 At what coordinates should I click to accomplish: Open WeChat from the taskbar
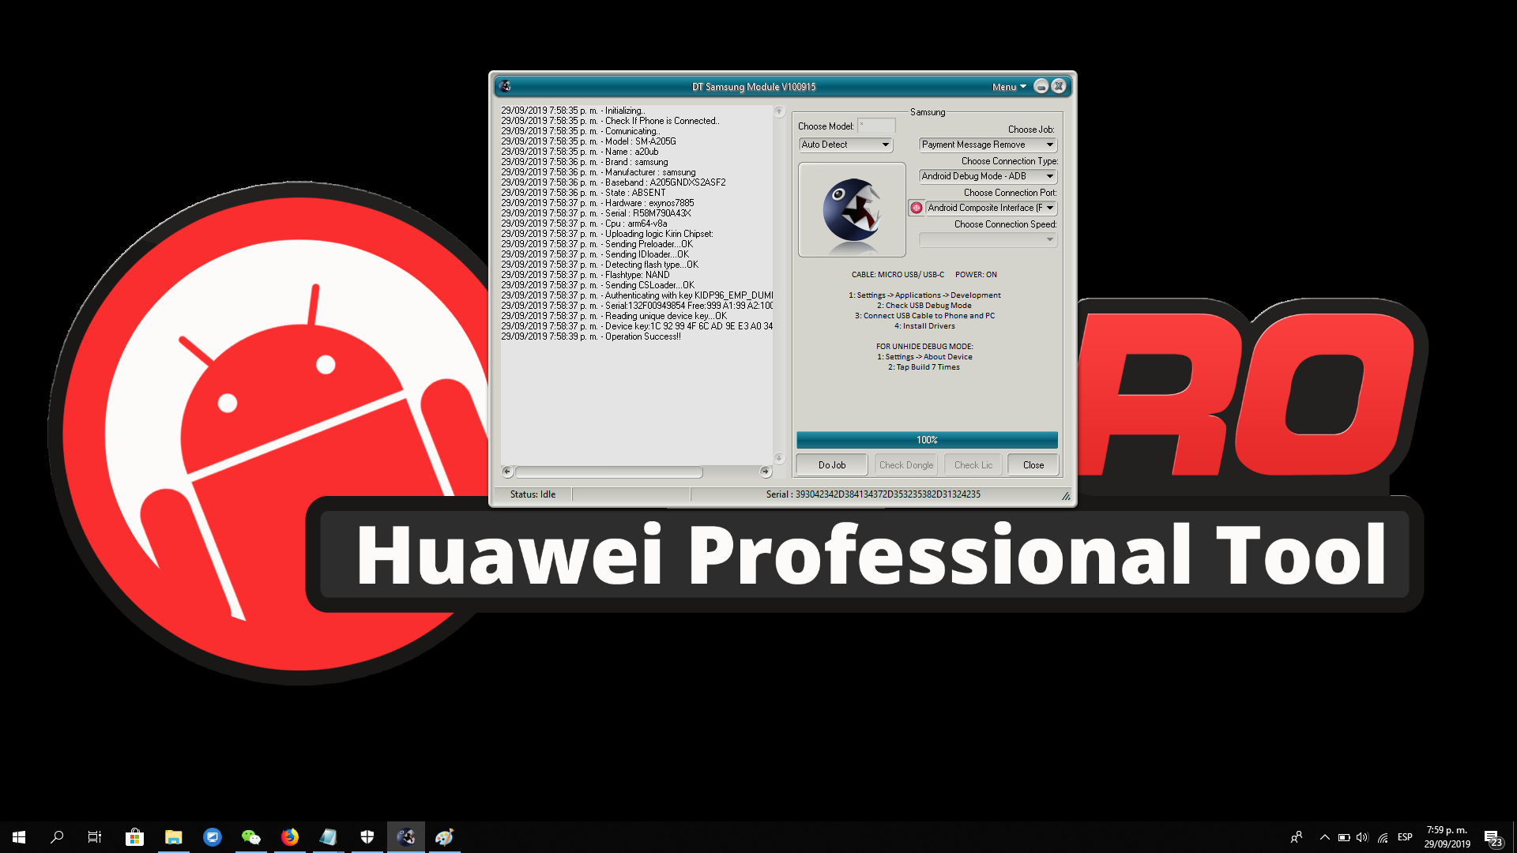[251, 837]
